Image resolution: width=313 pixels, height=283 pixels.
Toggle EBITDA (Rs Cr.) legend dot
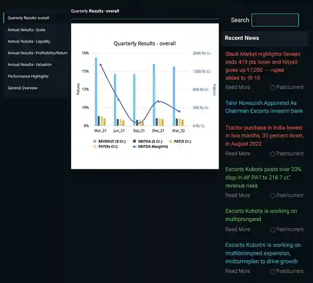pos(134,141)
